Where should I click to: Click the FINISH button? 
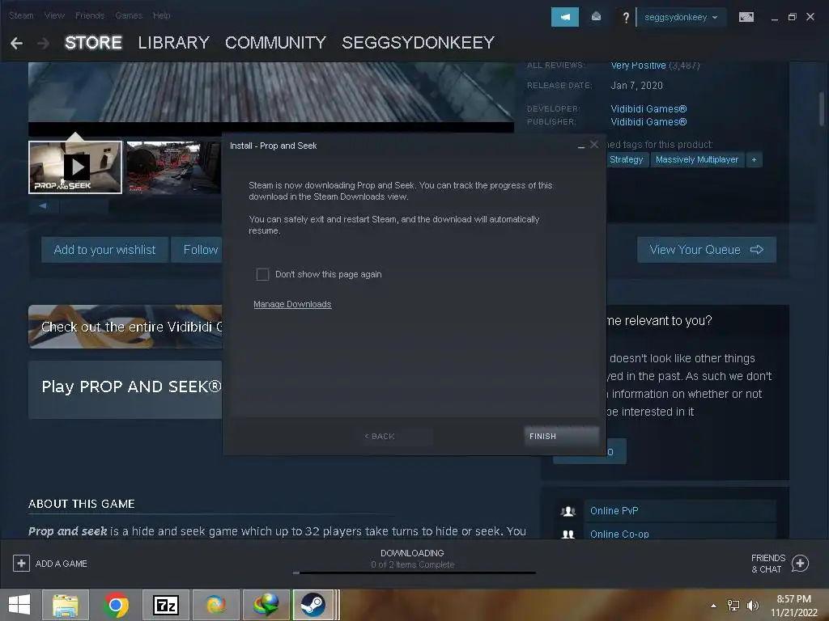562,436
